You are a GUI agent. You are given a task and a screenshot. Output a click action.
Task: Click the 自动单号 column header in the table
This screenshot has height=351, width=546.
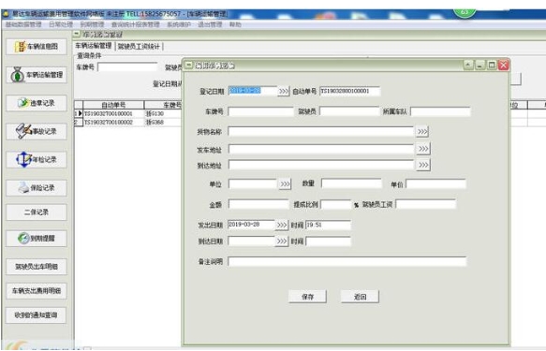tap(113, 105)
